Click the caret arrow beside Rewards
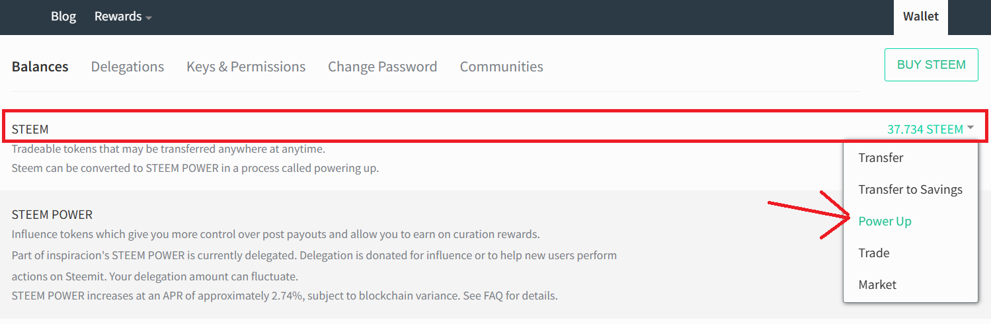 coord(149,18)
